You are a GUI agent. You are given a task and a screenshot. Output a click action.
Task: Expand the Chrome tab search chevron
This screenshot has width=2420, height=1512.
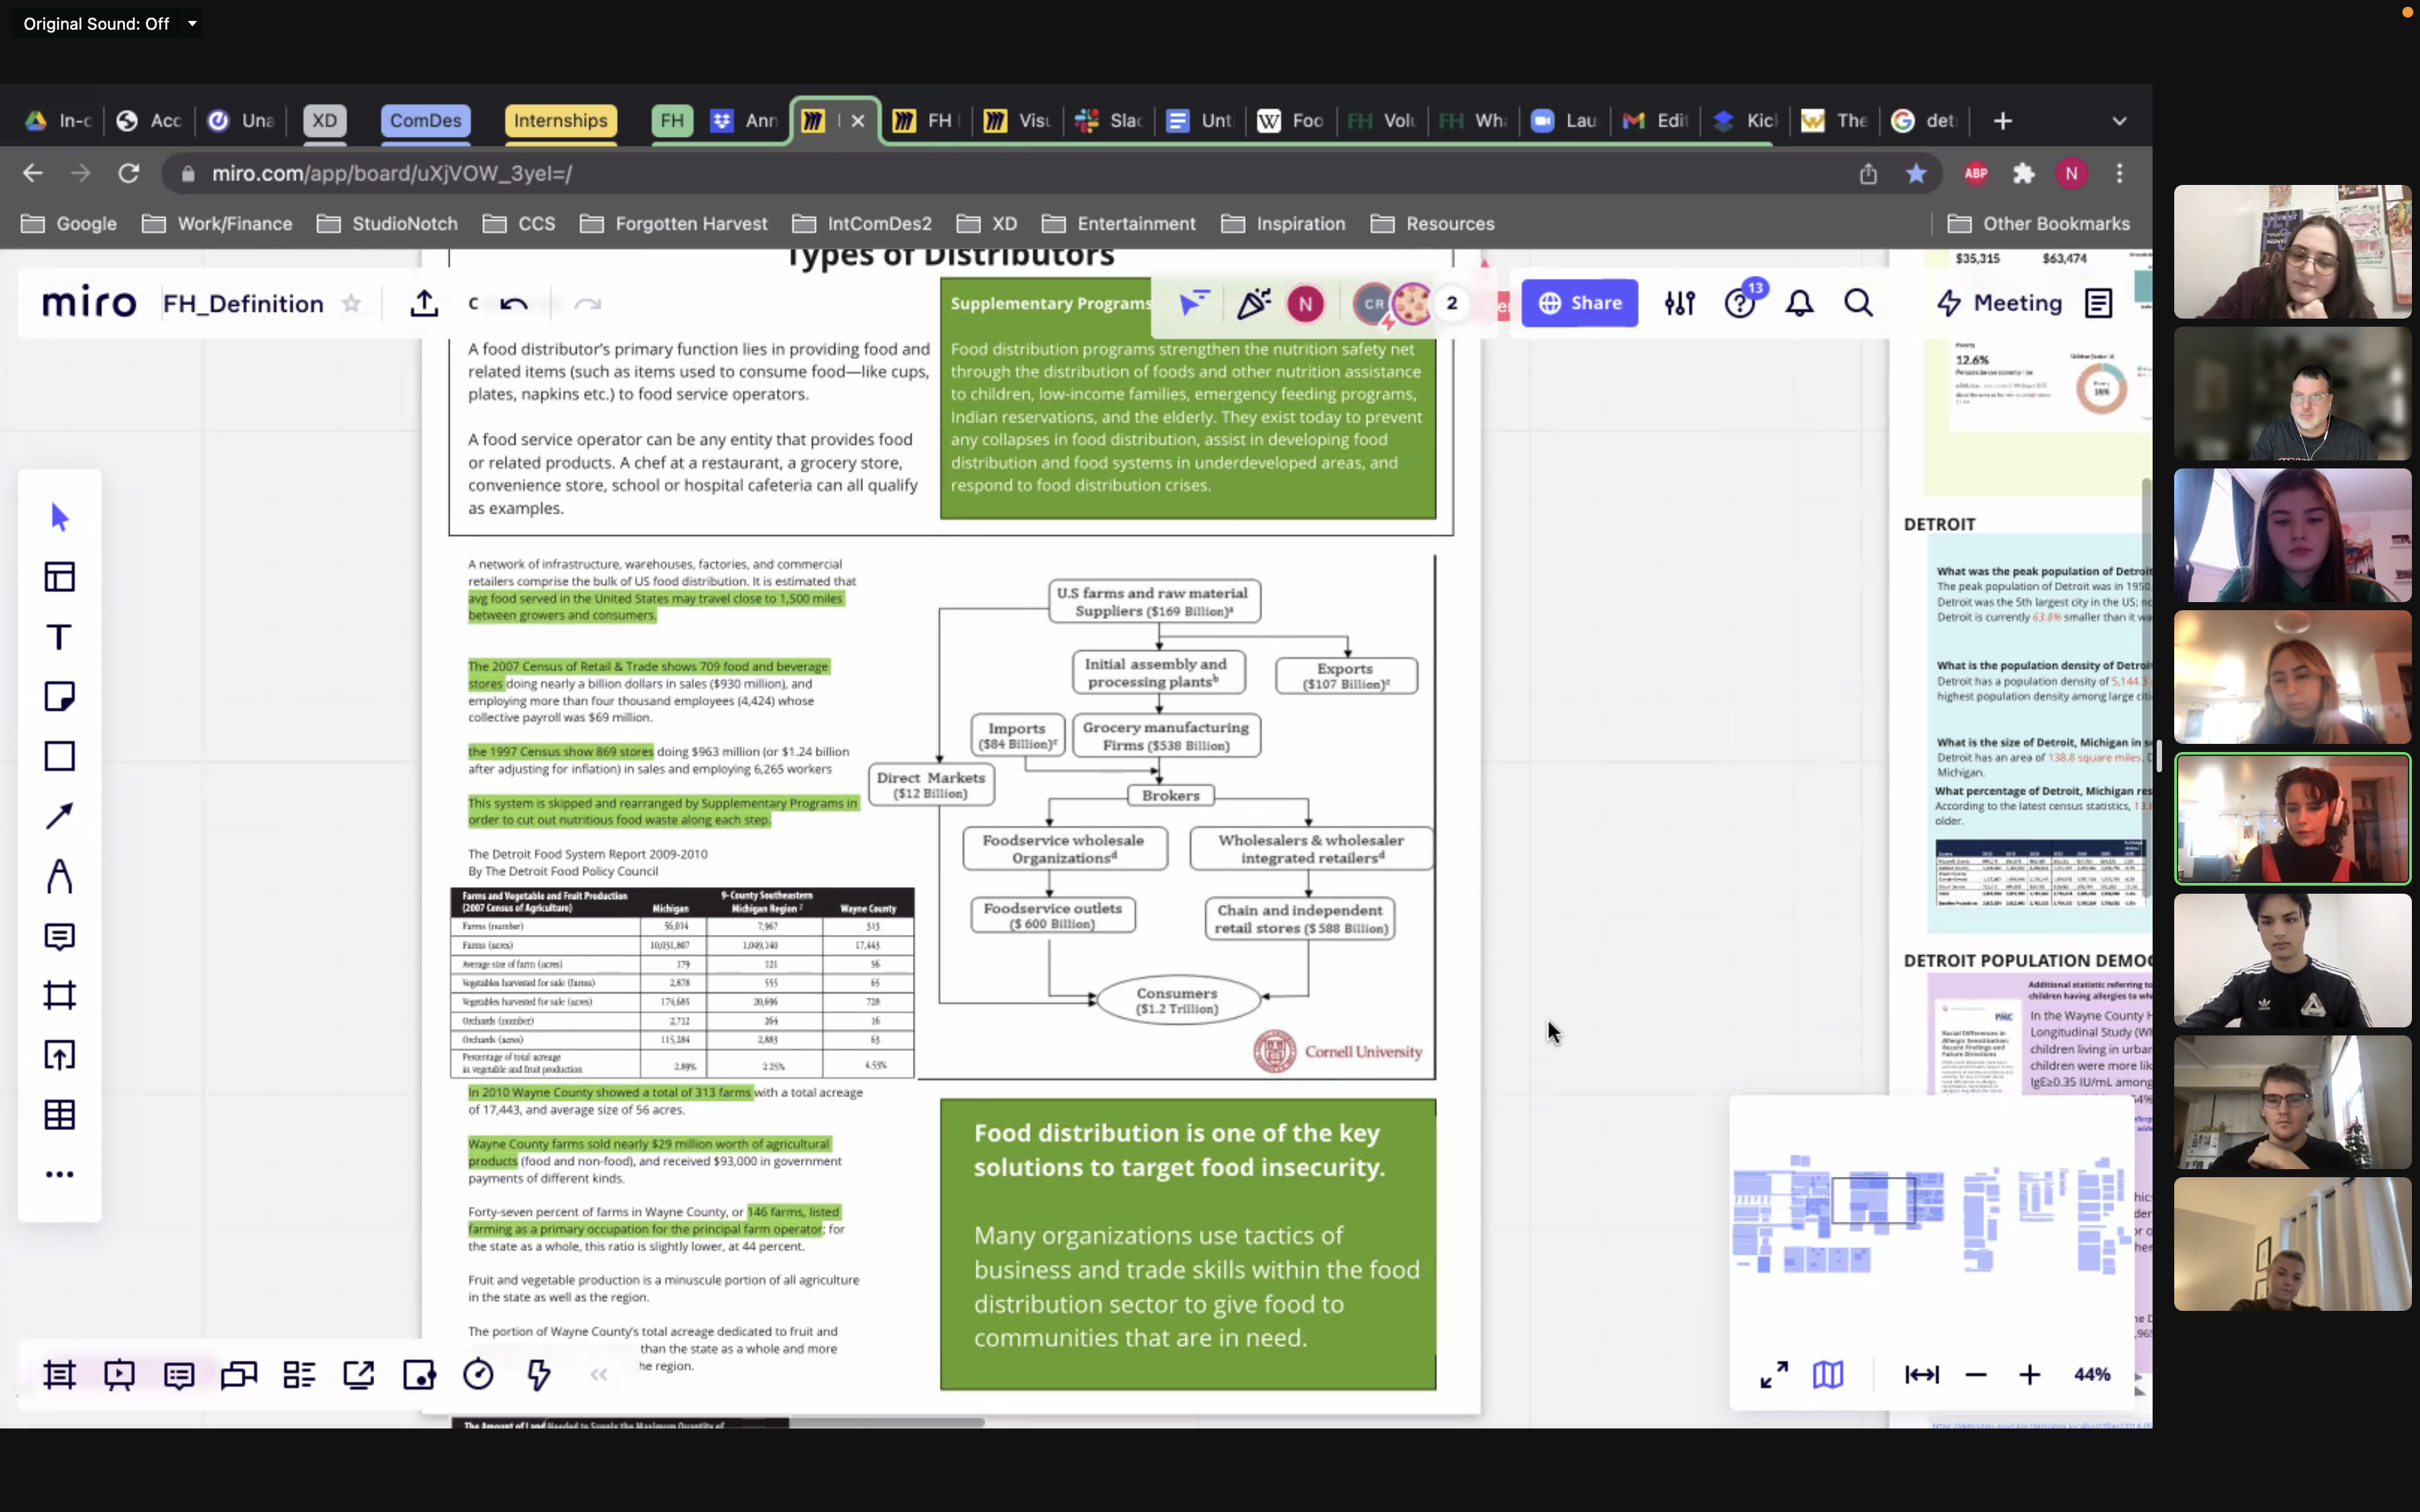(2118, 121)
